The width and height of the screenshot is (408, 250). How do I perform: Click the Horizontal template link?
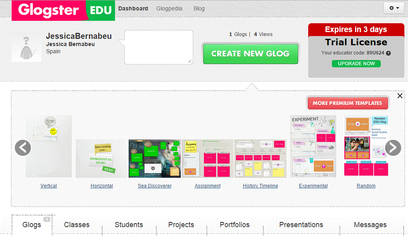pos(102,186)
